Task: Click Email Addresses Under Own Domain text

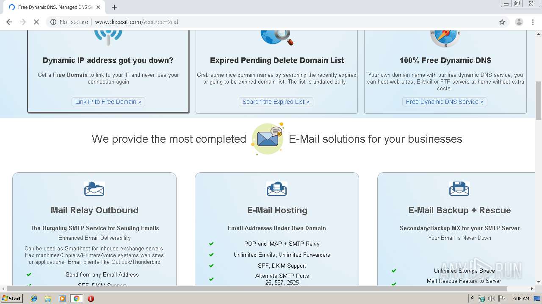Action: (x=277, y=228)
